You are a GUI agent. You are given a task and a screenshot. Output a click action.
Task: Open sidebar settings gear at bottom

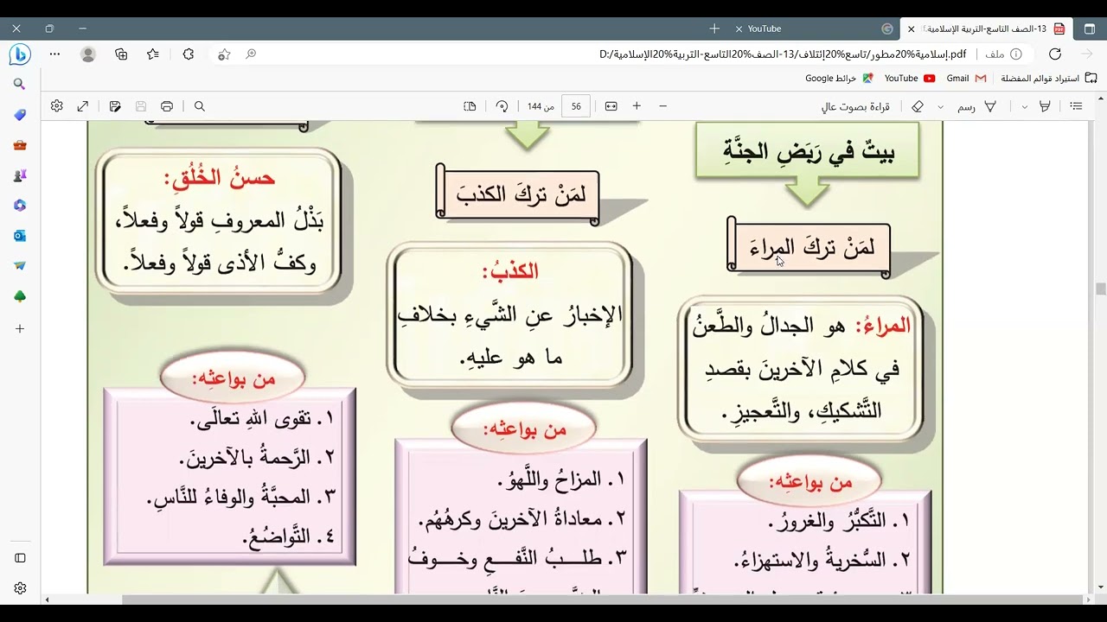tap(20, 588)
